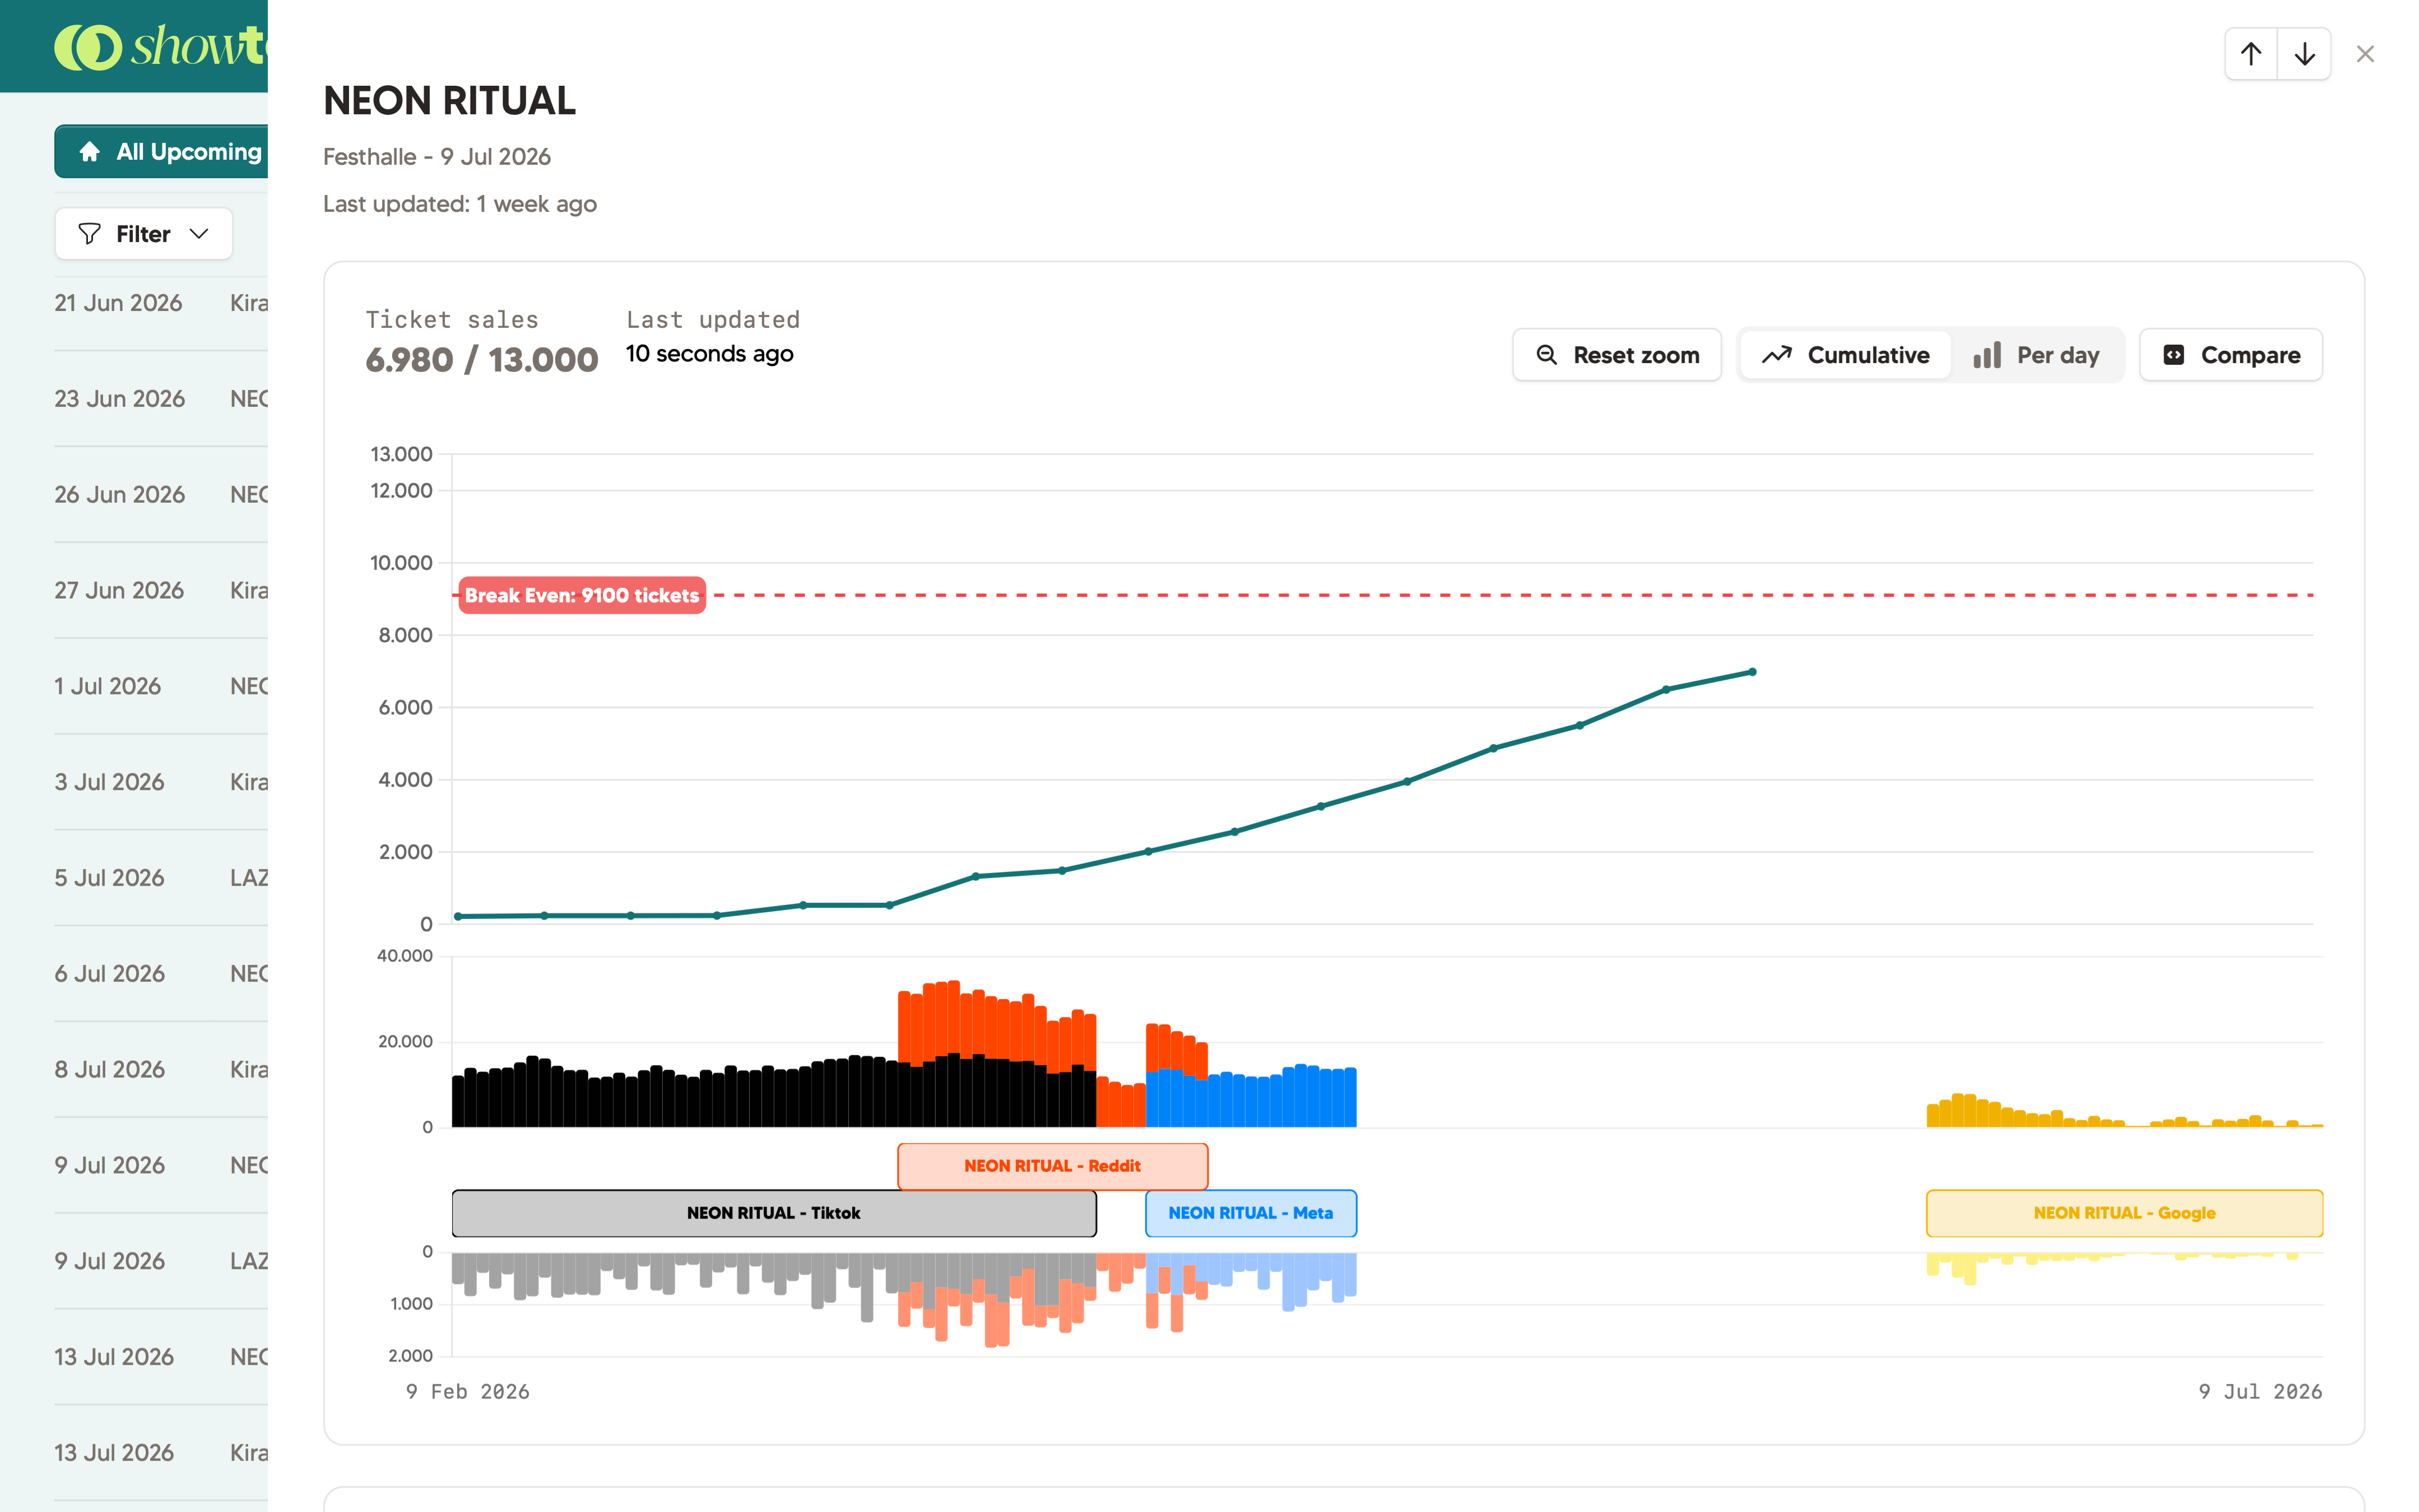Click the Reset zoom magnifier icon

click(1545, 355)
